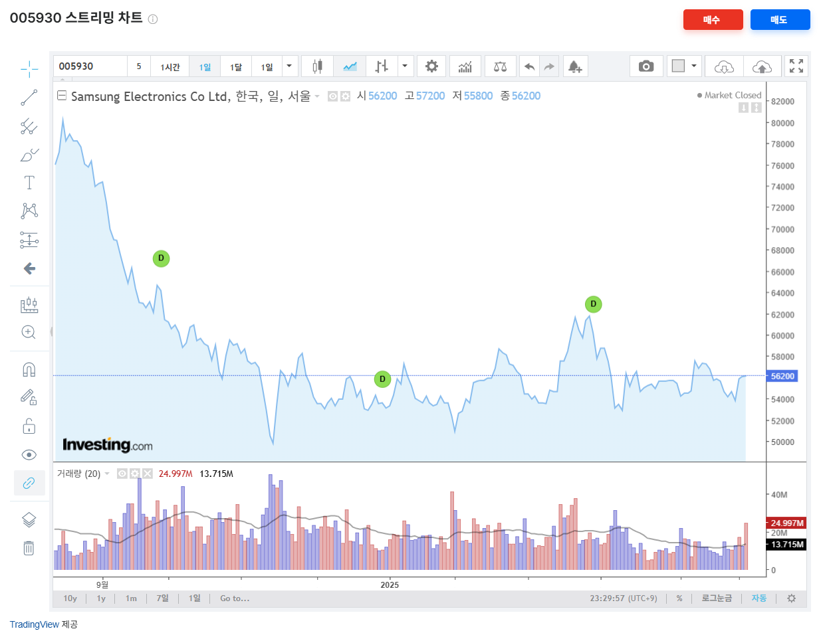Open the TradingView link
Image resolution: width=821 pixels, height=635 pixels.
tap(35, 624)
